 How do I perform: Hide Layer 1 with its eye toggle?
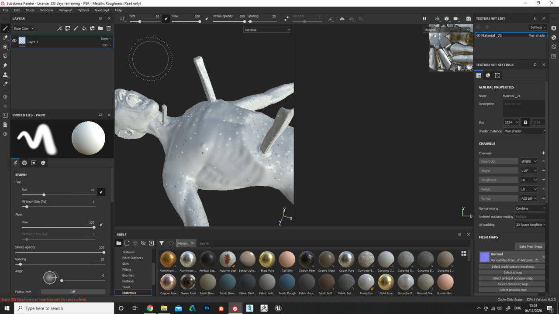pyautogui.click(x=14, y=41)
